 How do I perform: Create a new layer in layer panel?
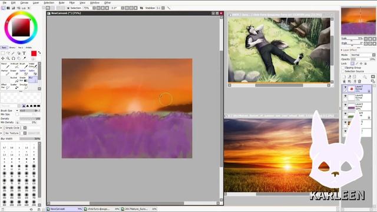tap(344, 77)
